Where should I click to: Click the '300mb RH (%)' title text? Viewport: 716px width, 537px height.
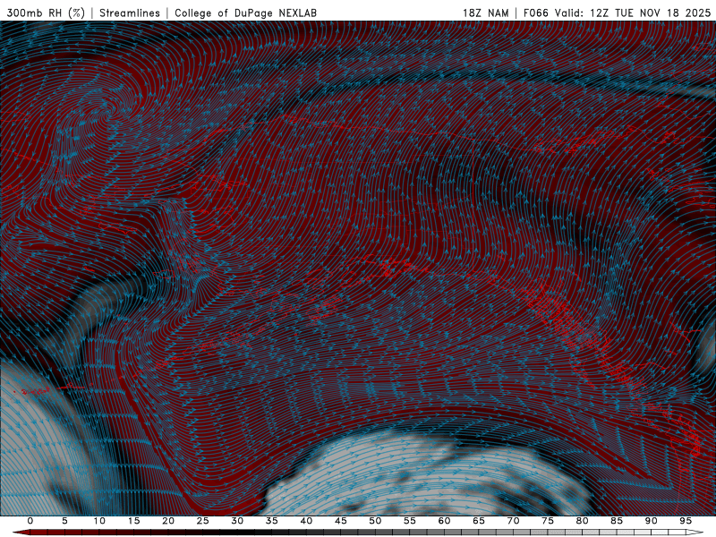point(46,13)
